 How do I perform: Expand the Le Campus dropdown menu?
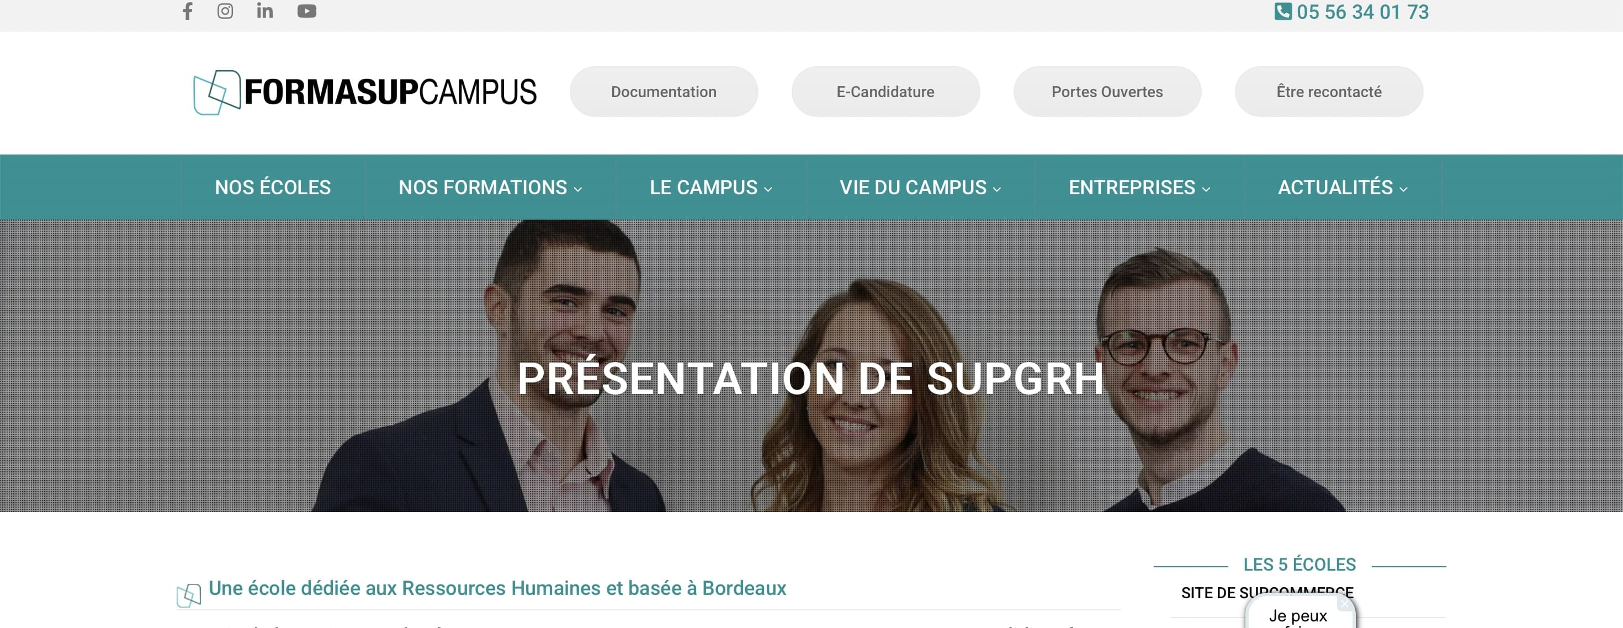[710, 188]
